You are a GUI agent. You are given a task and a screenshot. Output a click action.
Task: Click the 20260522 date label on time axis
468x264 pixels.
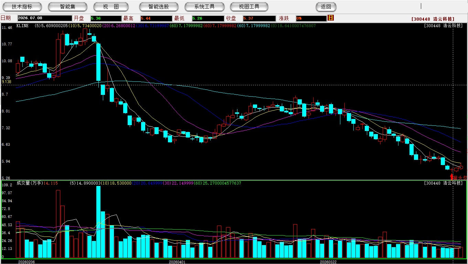[x=328, y=262]
